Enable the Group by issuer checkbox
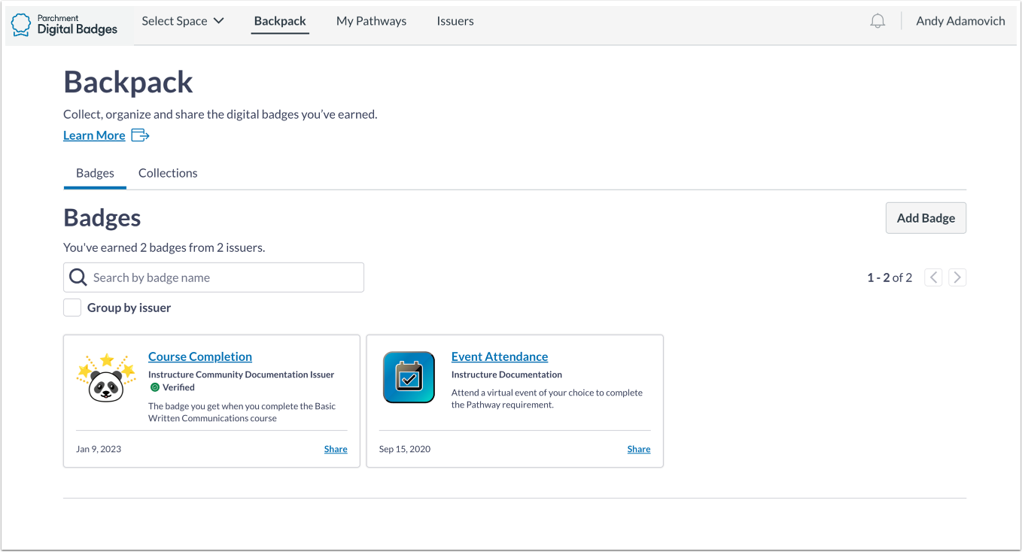The height and width of the screenshot is (552, 1022). pos(72,308)
